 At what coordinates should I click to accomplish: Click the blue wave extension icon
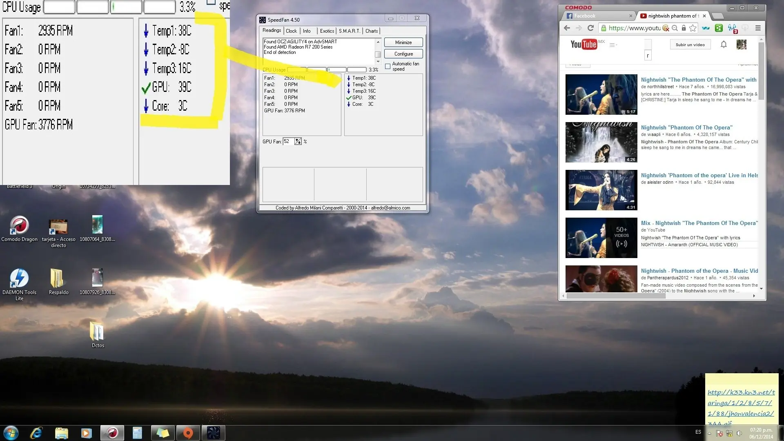pyautogui.click(x=706, y=28)
